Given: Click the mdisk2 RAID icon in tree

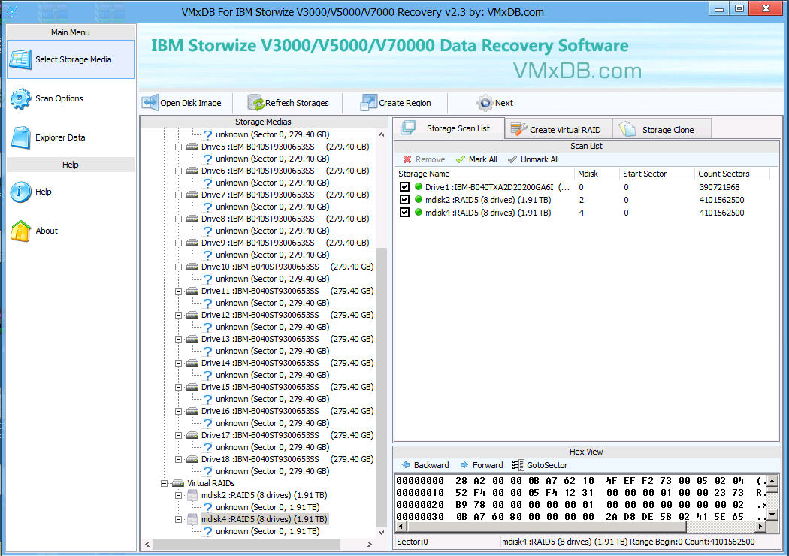Looking at the screenshot, I should click(192, 496).
